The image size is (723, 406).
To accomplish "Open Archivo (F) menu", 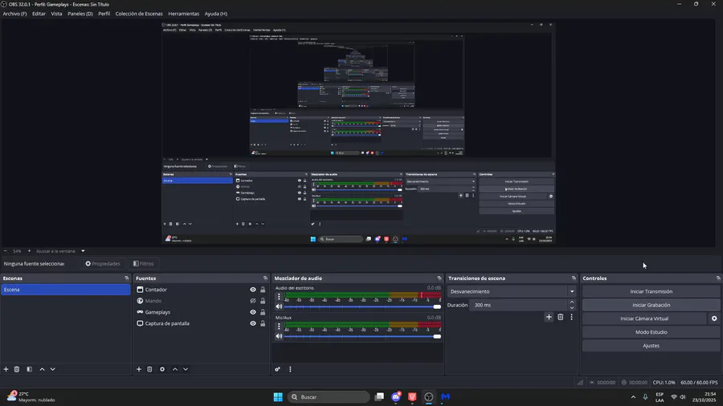I will click(14, 14).
